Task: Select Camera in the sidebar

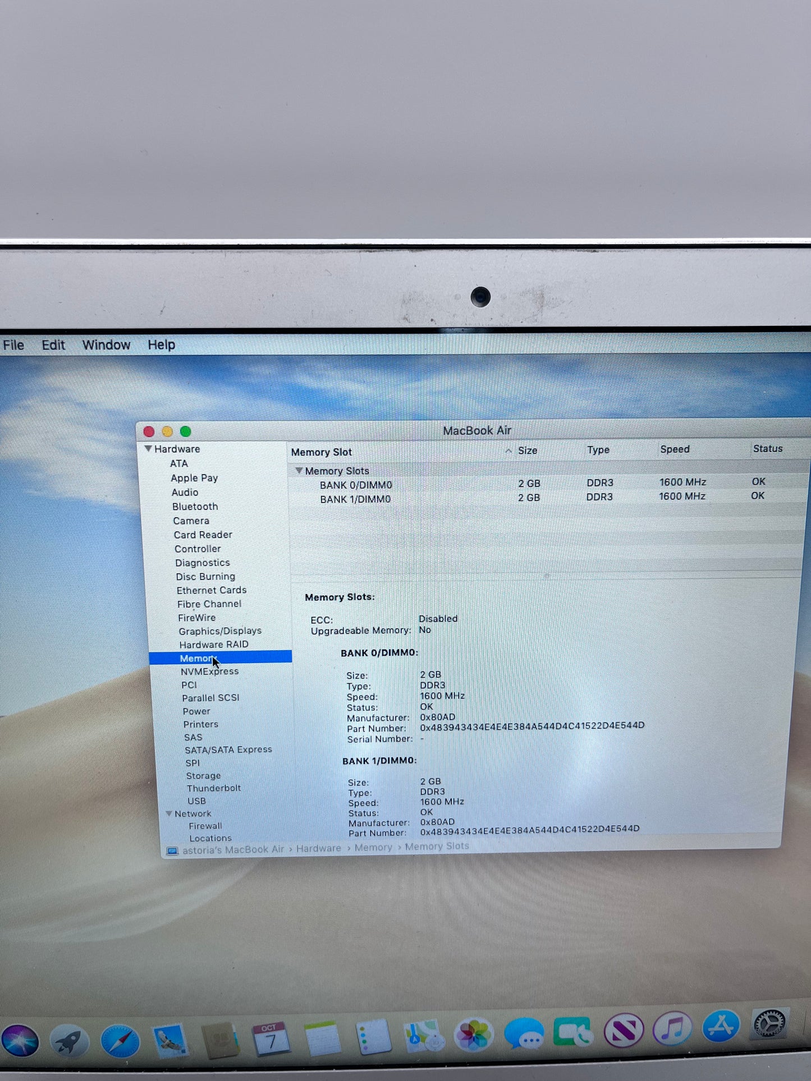Action: [x=191, y=521]
